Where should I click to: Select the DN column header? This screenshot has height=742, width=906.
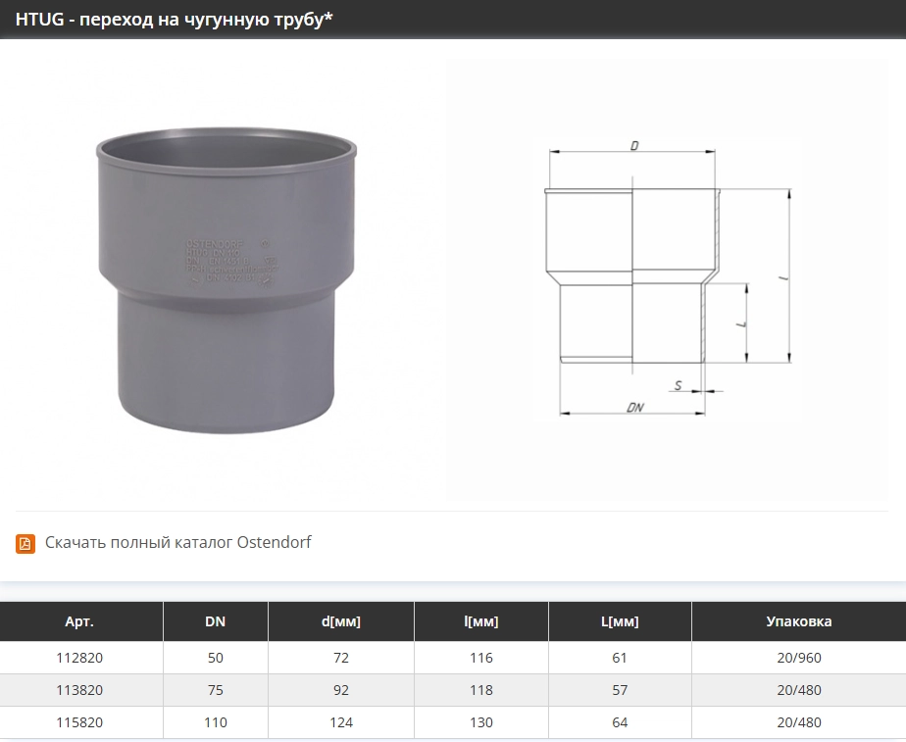pos(216,621)
